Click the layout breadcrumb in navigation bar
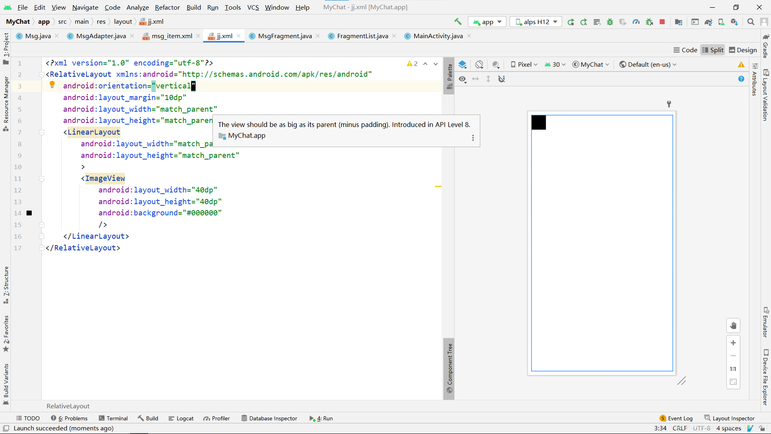771x434 pixels. click(123, 22)
